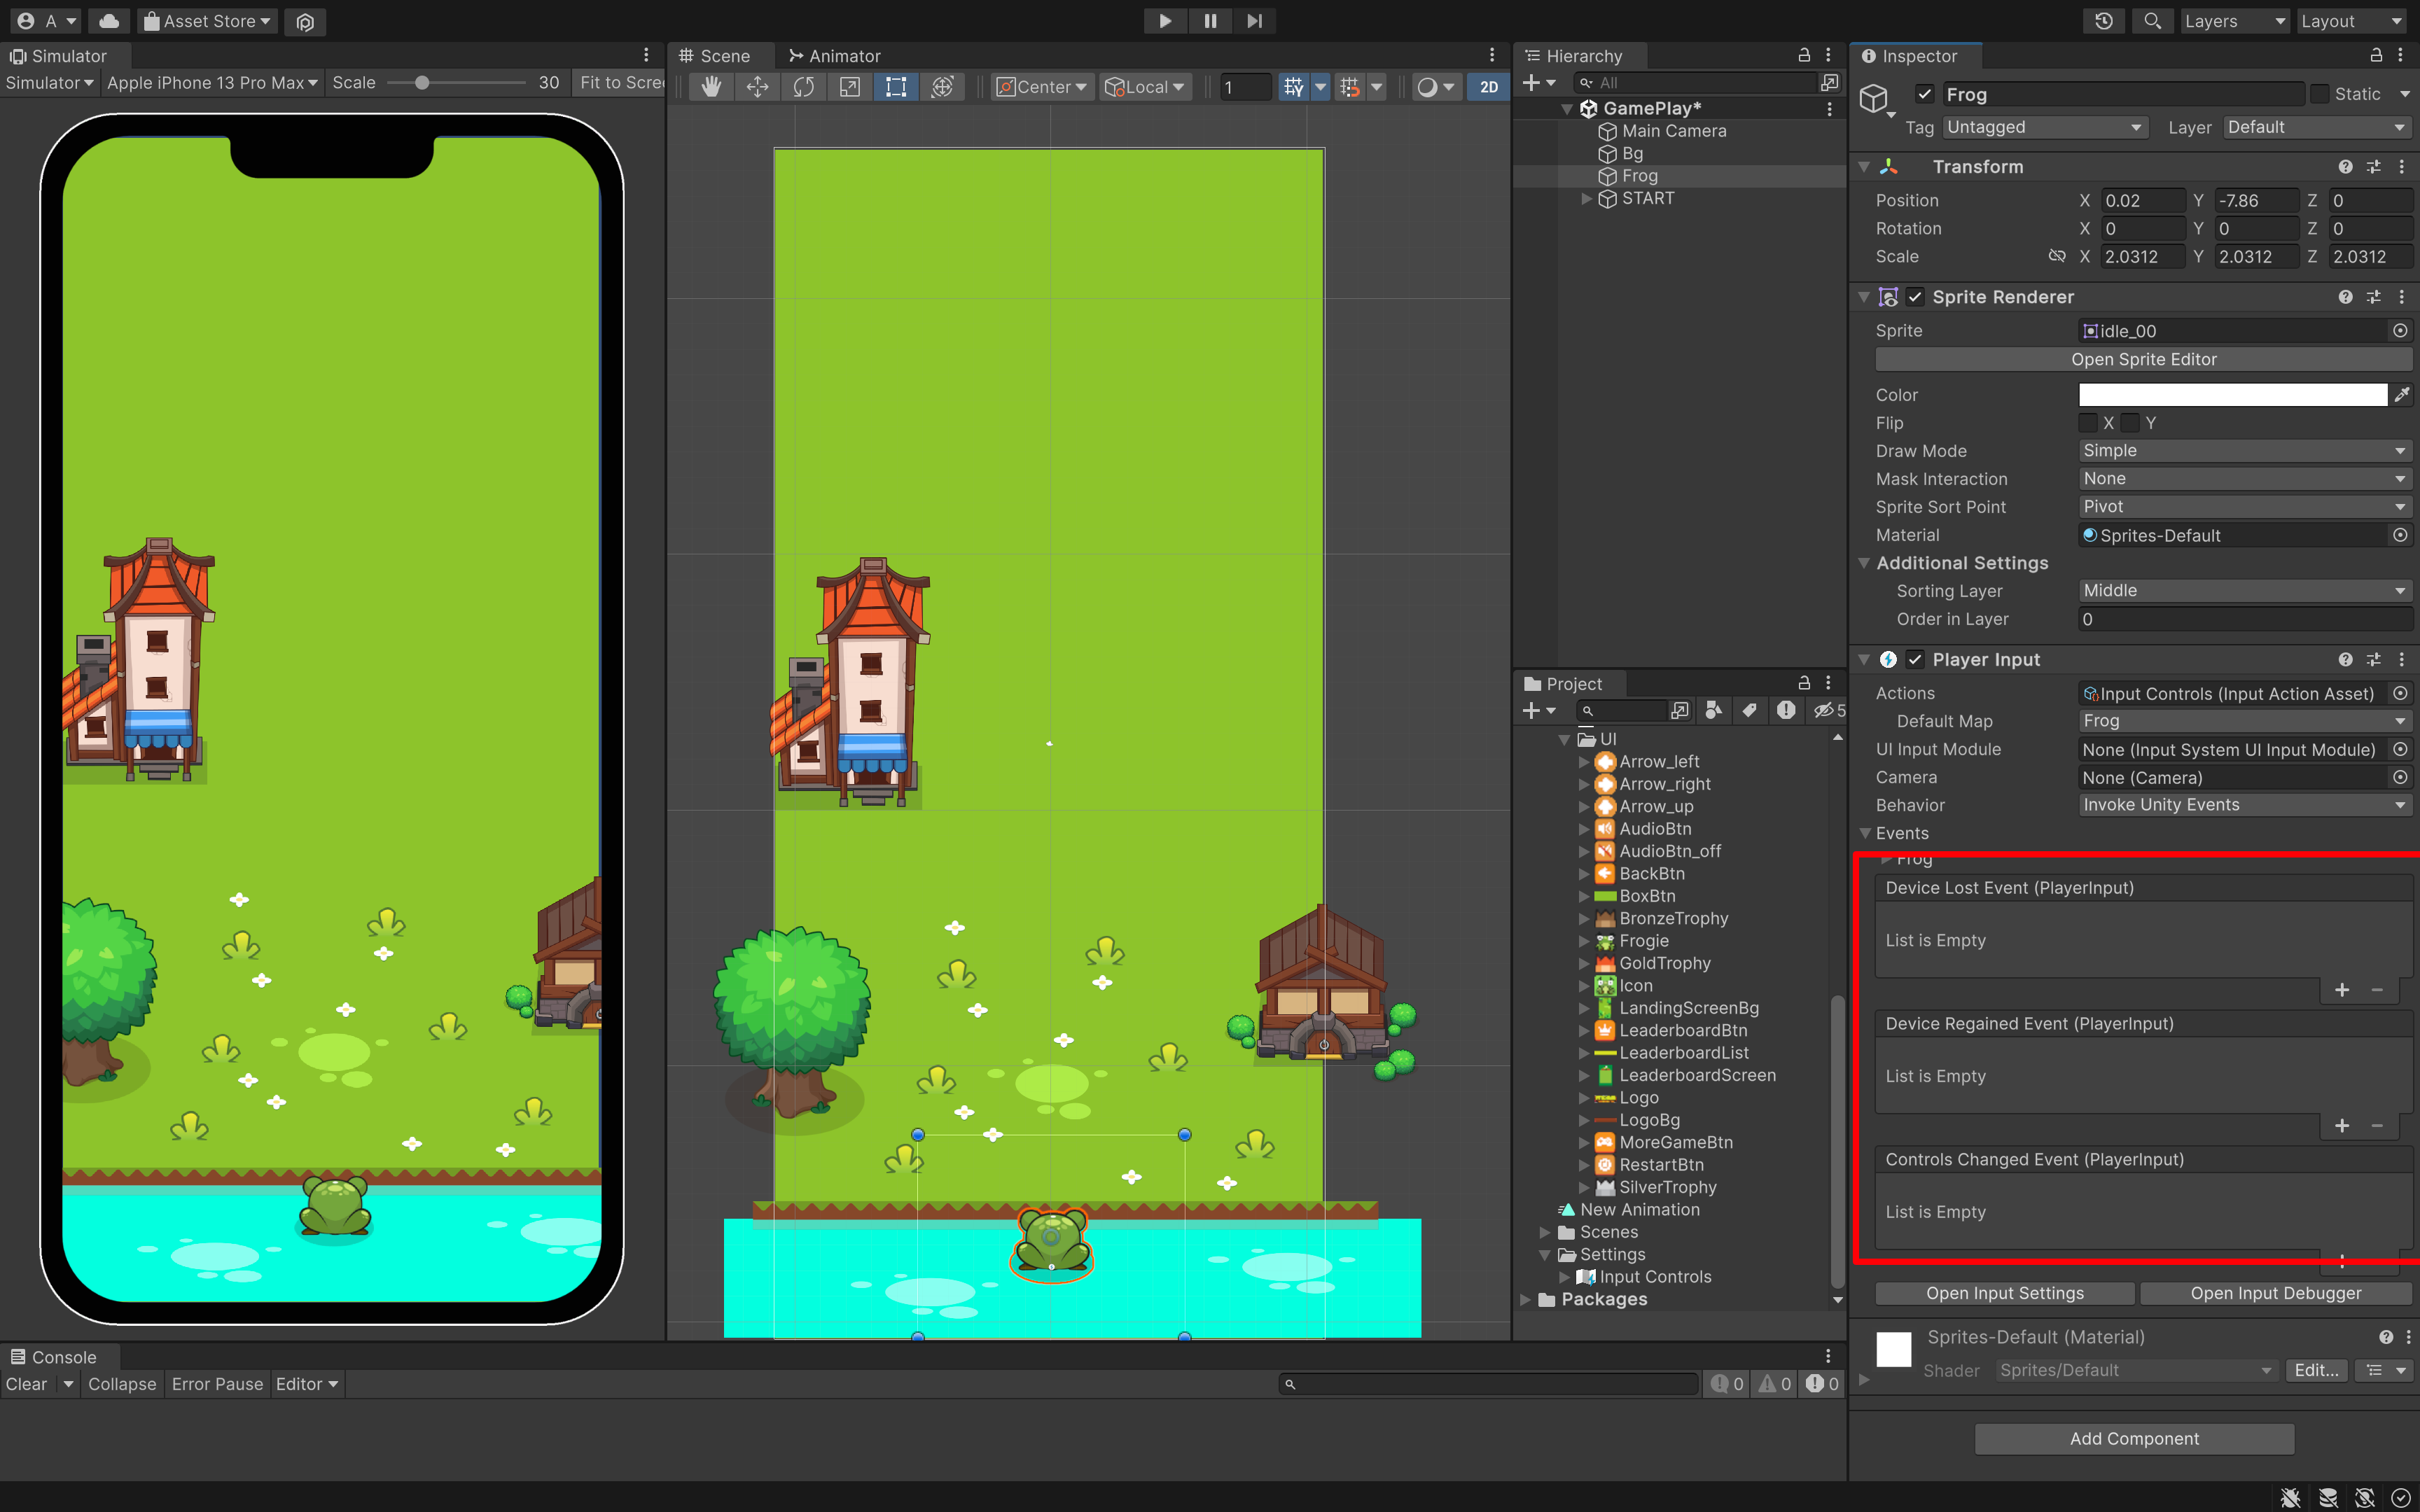
Task: Open the Layout dropdown
Action: coord(2352,21)
